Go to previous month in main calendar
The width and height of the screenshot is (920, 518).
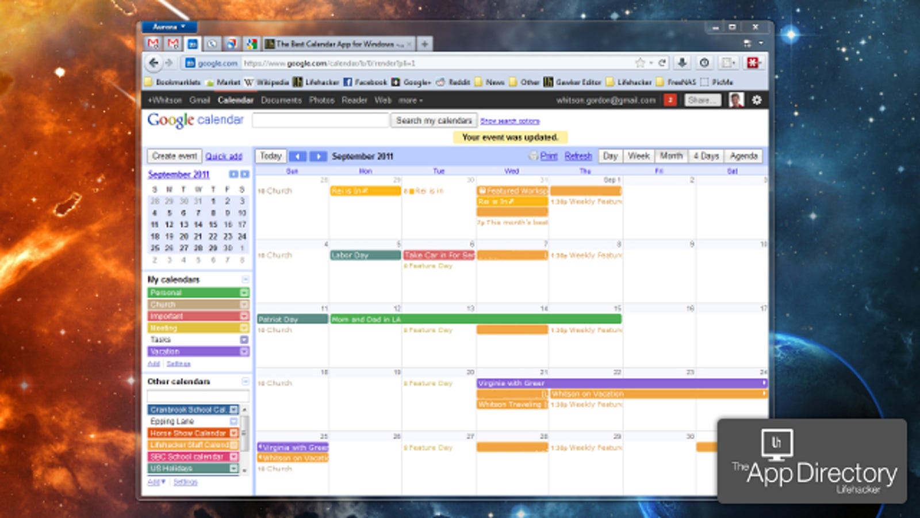click(x=297, y=157)
